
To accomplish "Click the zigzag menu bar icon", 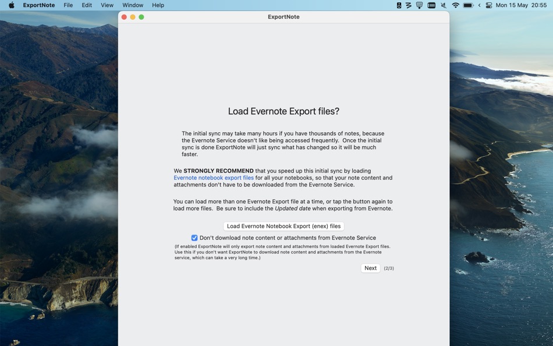I will [409, 5].
